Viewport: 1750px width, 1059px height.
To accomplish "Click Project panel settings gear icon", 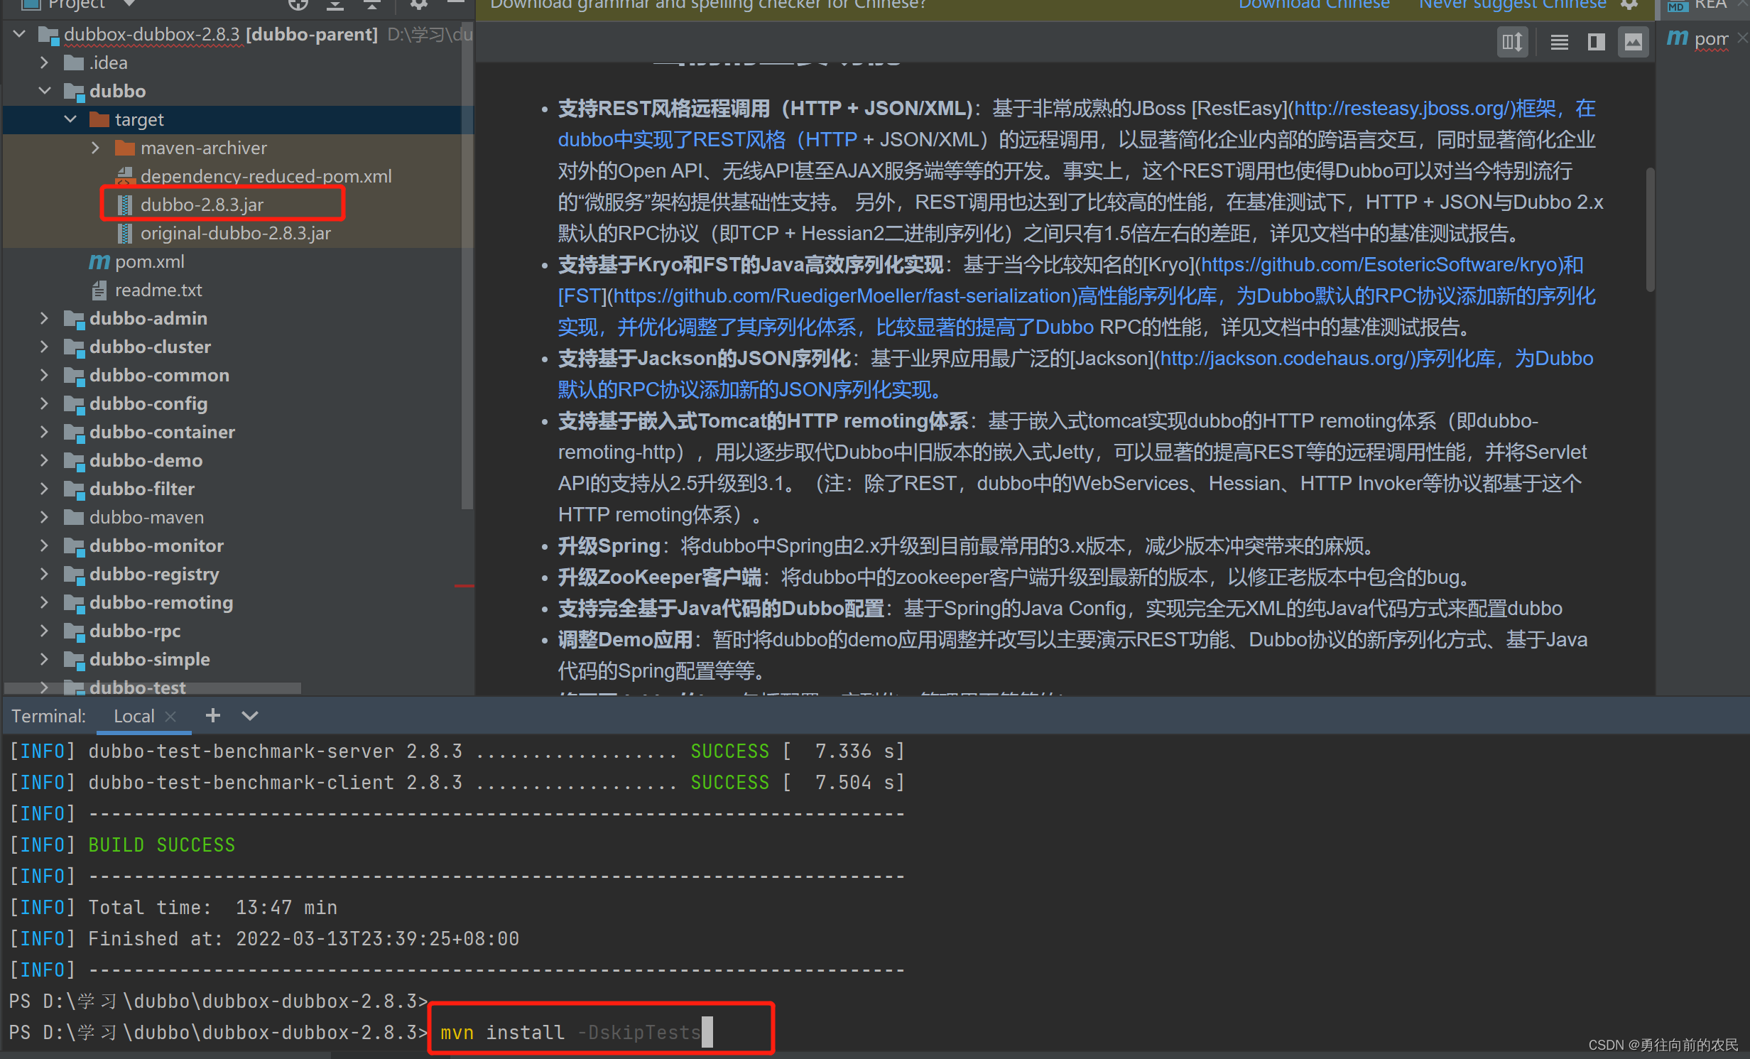I will coord(419,4).
